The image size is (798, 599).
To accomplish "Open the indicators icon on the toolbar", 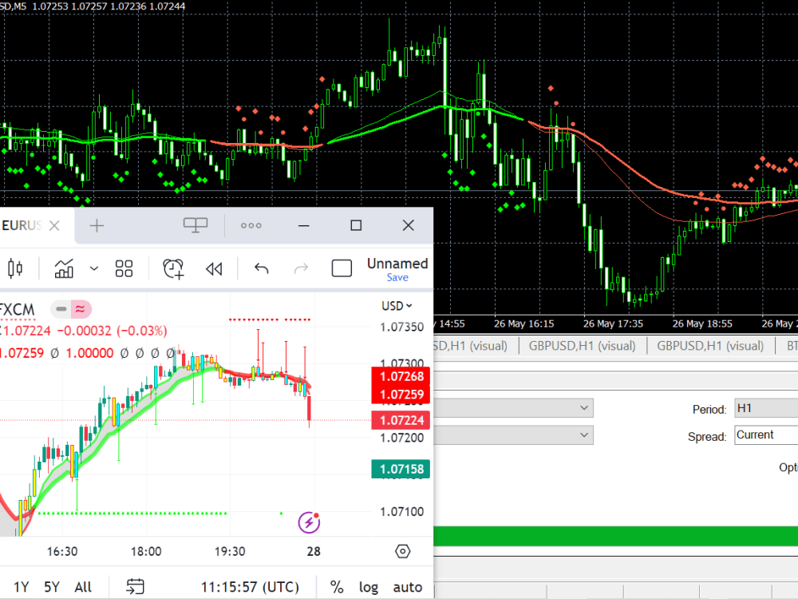I will [64, 268].
